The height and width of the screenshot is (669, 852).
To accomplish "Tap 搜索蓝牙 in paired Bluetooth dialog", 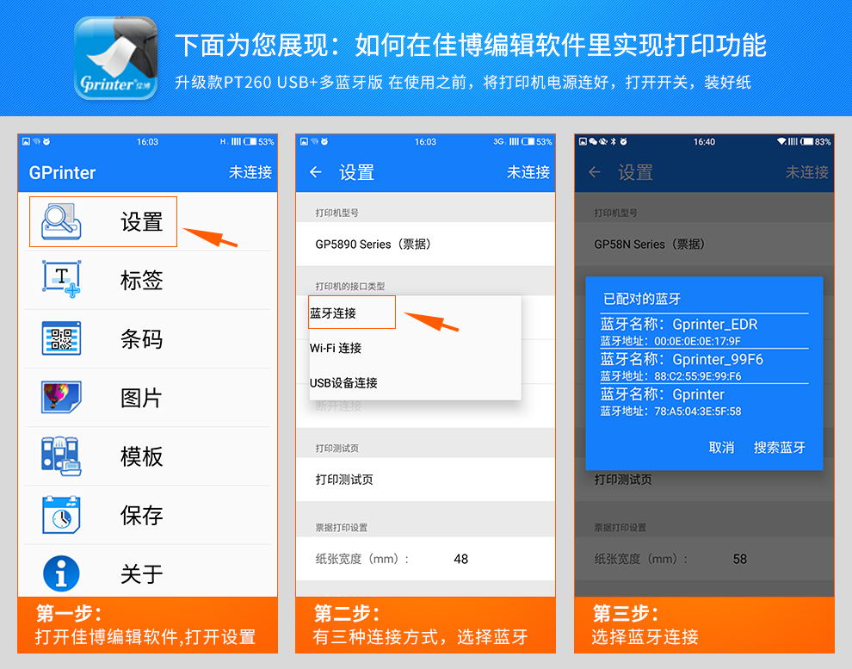I will pos(779,447).
